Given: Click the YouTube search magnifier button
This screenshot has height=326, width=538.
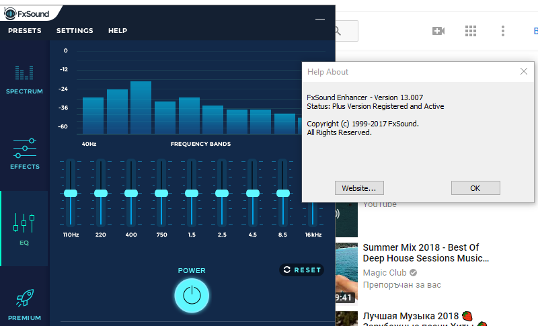Looking at the screenshot, I should point(346,31).
